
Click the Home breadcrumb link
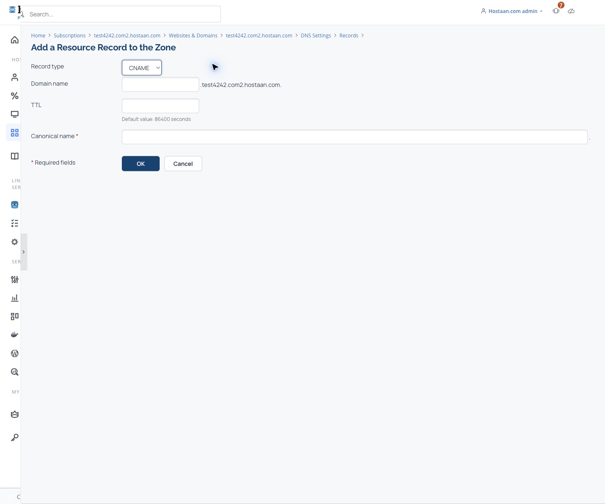(x=38, y=36)
